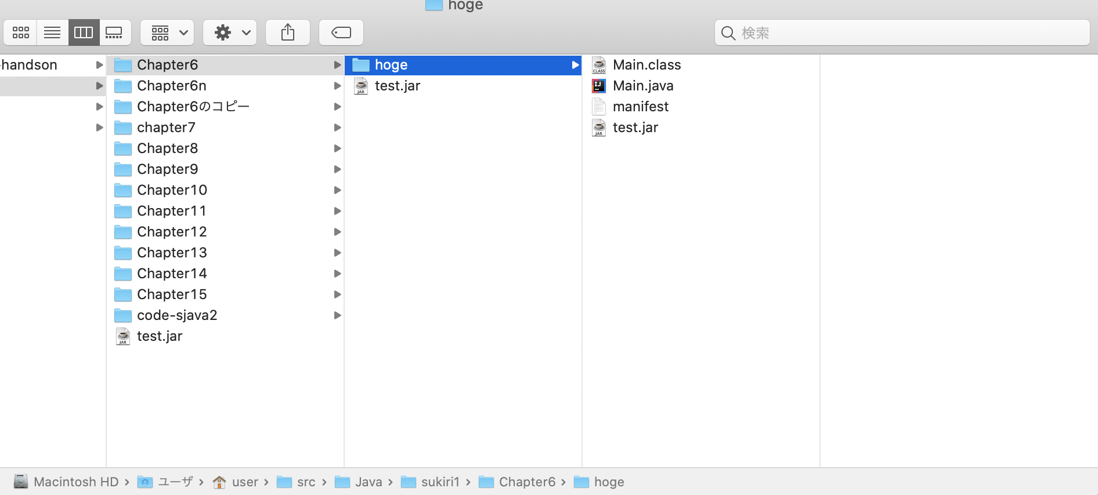Select the Chapter6のコピー folder icon
Viewport: 1098px width, 495px height.
[x=123, y=107]
